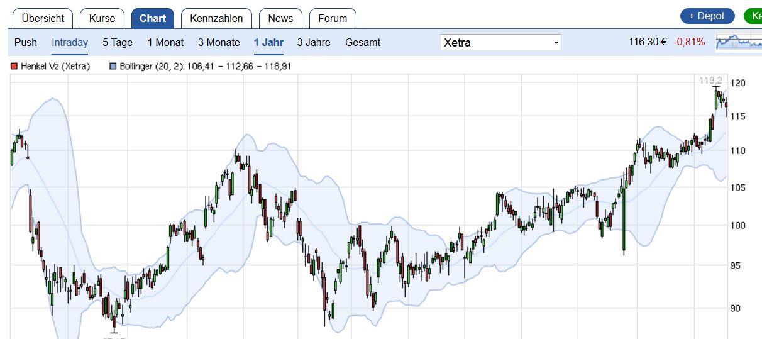This screenshot has height=339, width=762.
Task: Click the red Henkel Vz legend swatch
Action: 14,66
